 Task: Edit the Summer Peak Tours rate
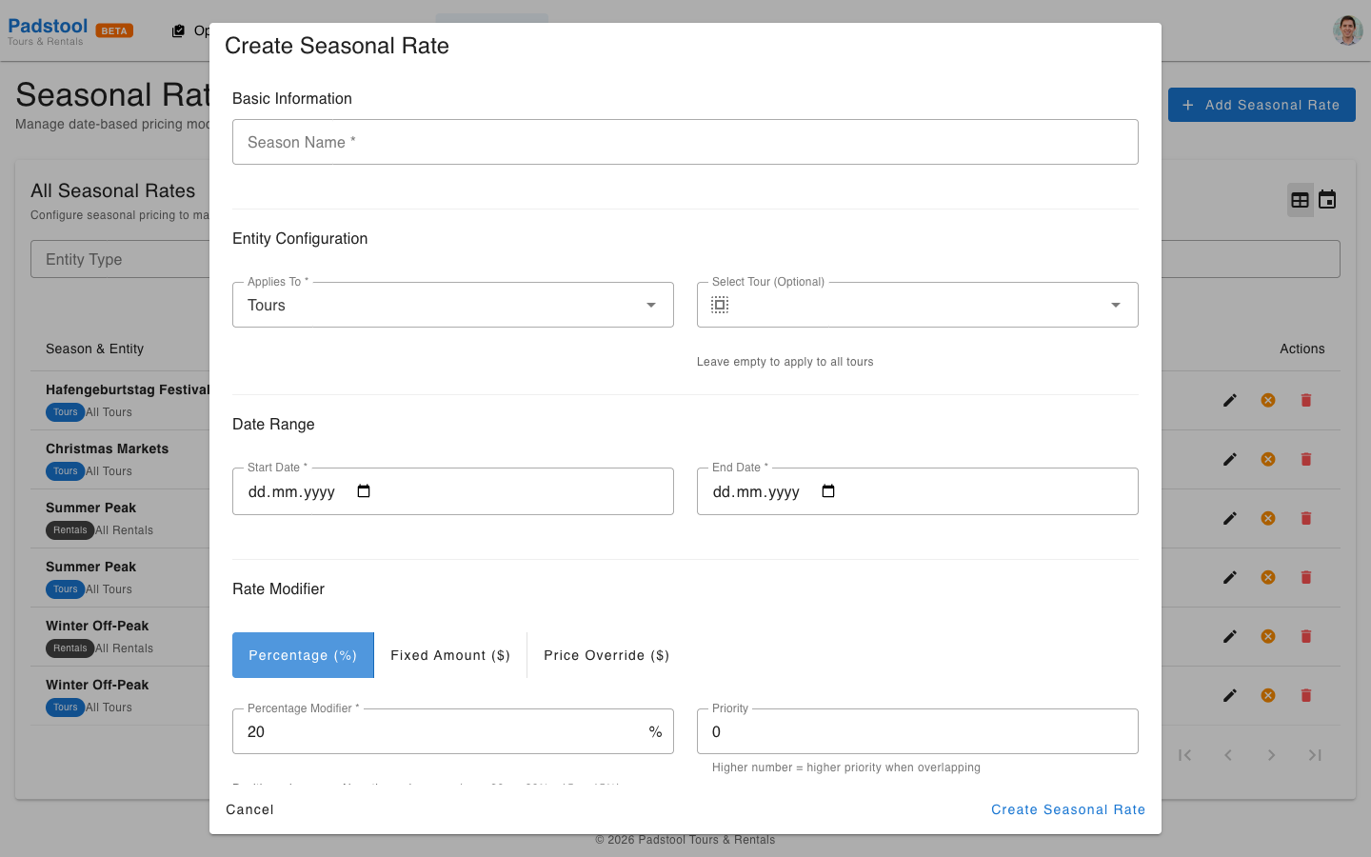click(x=1230, y=577)
